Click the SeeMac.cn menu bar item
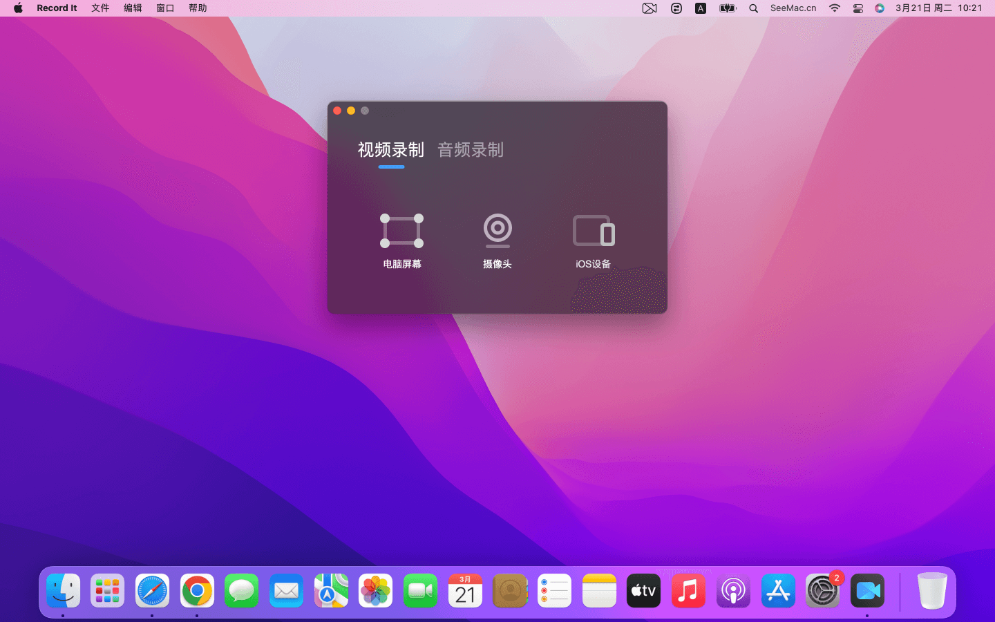This screenshot has height=622, width=995. [793, 8]
